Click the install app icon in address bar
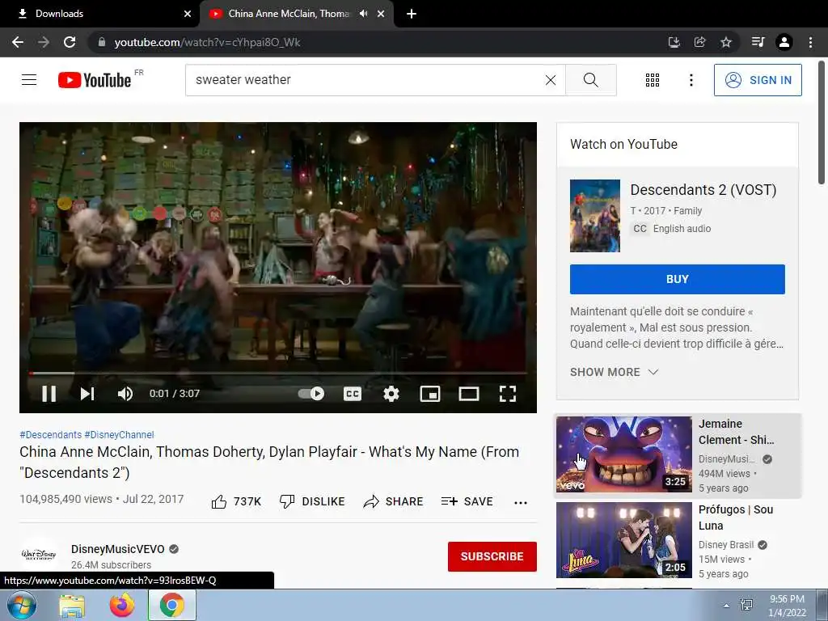The image size is (828, 621). pos(674,42)
